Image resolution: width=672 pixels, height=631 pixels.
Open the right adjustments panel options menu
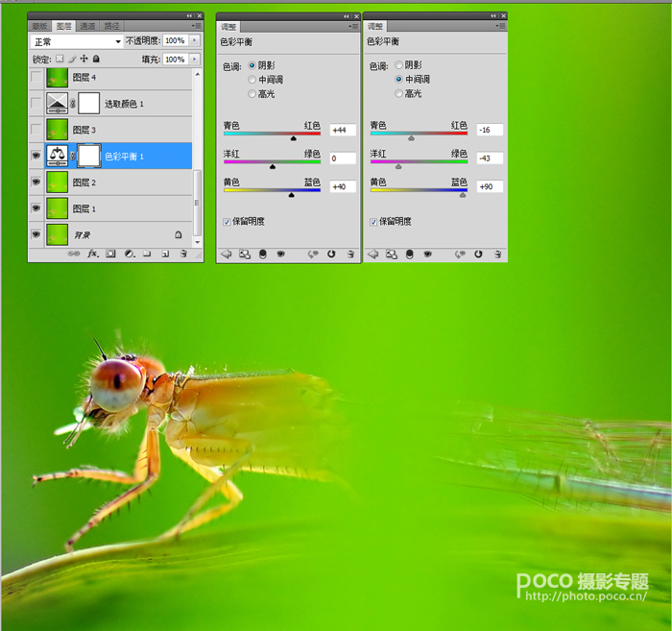point(500,26)
